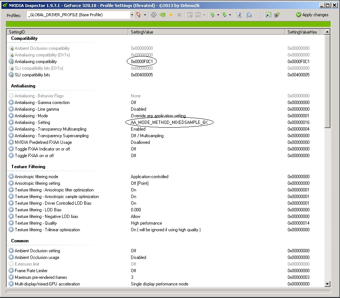This screenshot has width=340, height=298.
Task: Click the last toolbar icon with green arrow
Action: point(277,15)
